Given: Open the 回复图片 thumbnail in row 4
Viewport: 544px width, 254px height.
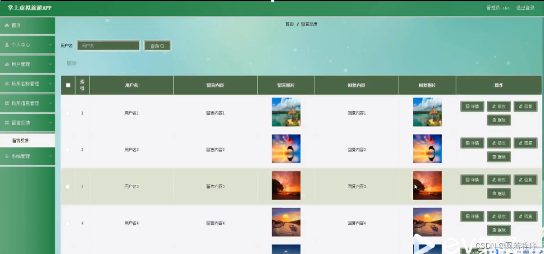Looking at the screenshot, I should (427, 222).
